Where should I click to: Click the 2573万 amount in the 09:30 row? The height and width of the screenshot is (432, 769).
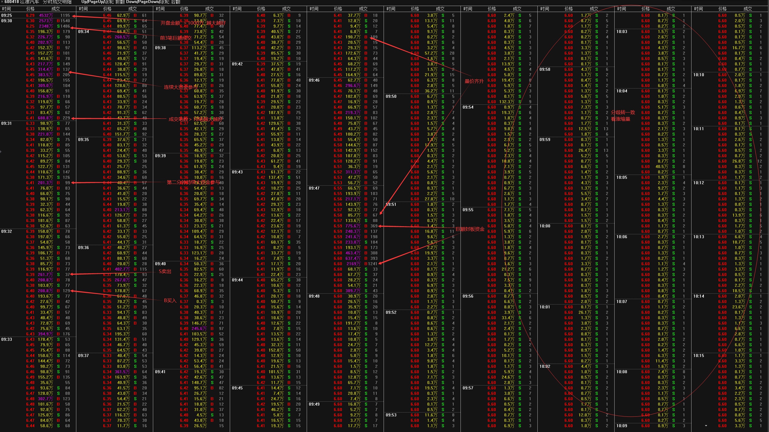pyautogui.click(x=46, y=21)
